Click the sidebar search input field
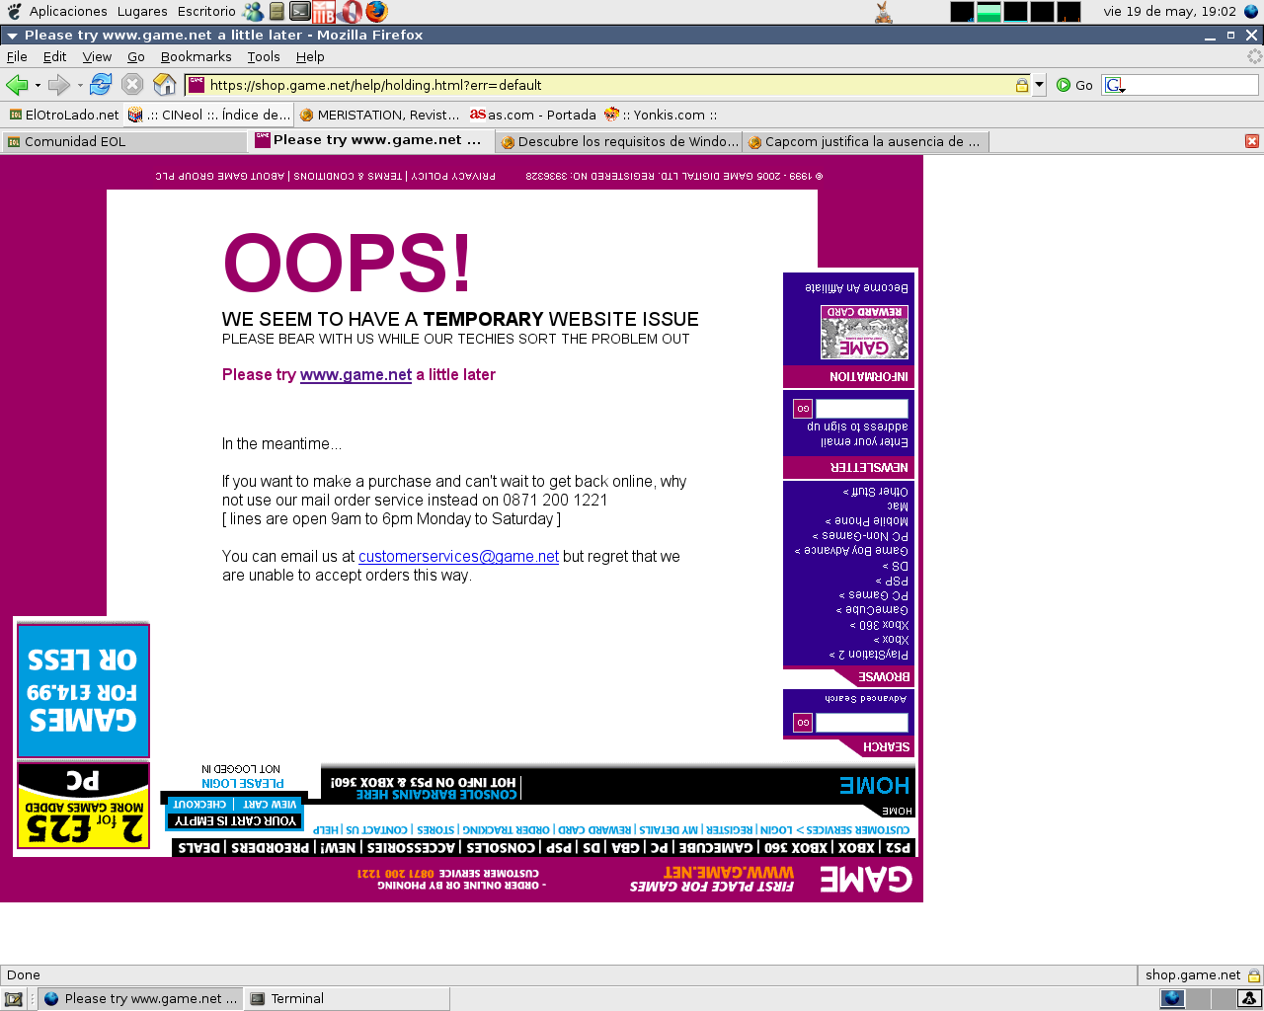Viewport: 1264px width, 1011px height. coord(862,723)
